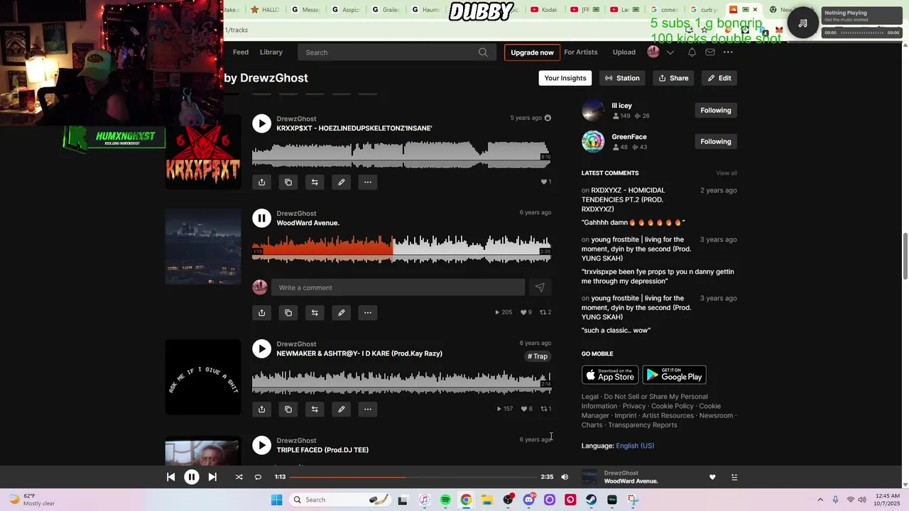Open the Library tab
Image resolution: width=909 pixels, height=511 pixels.
271,53
